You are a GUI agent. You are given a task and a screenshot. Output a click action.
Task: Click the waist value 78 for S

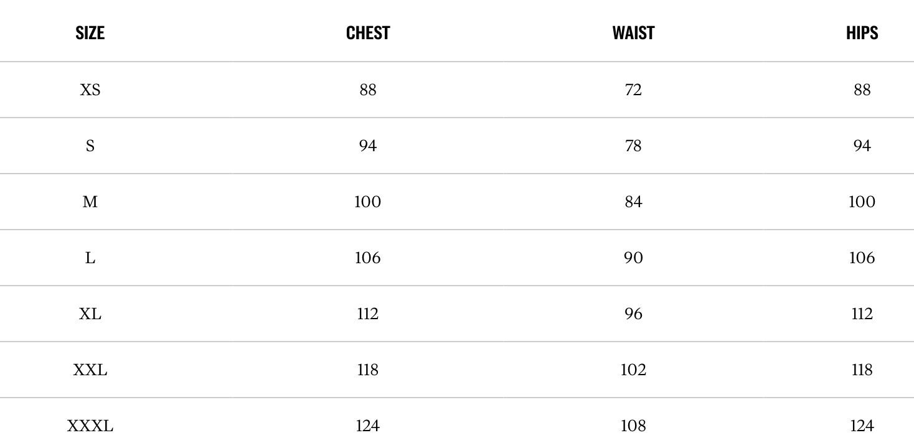point(633,146)
